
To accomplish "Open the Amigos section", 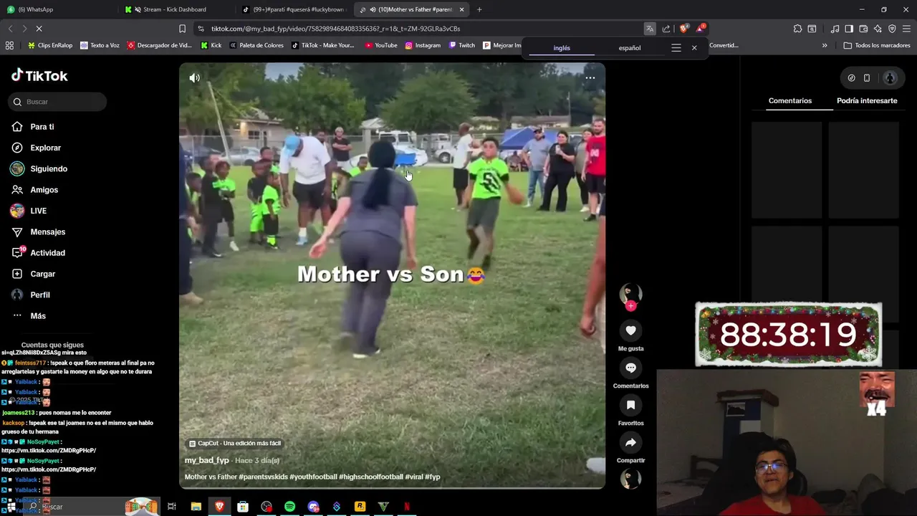I will pyautogui.click(x=44, y=190).
